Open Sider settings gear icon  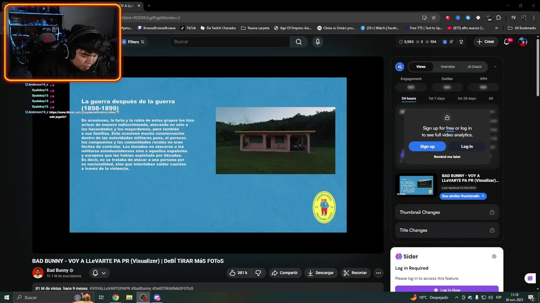(x=494, y=256)
